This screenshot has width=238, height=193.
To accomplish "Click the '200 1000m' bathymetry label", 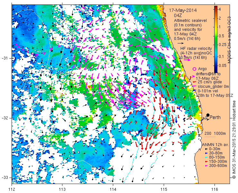I will [215, 133].
